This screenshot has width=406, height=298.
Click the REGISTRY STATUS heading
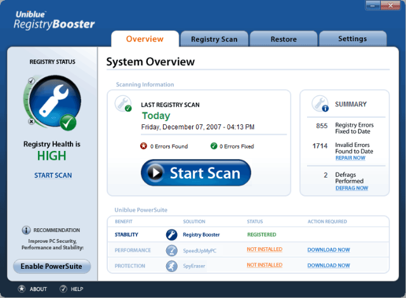(52, 62)
